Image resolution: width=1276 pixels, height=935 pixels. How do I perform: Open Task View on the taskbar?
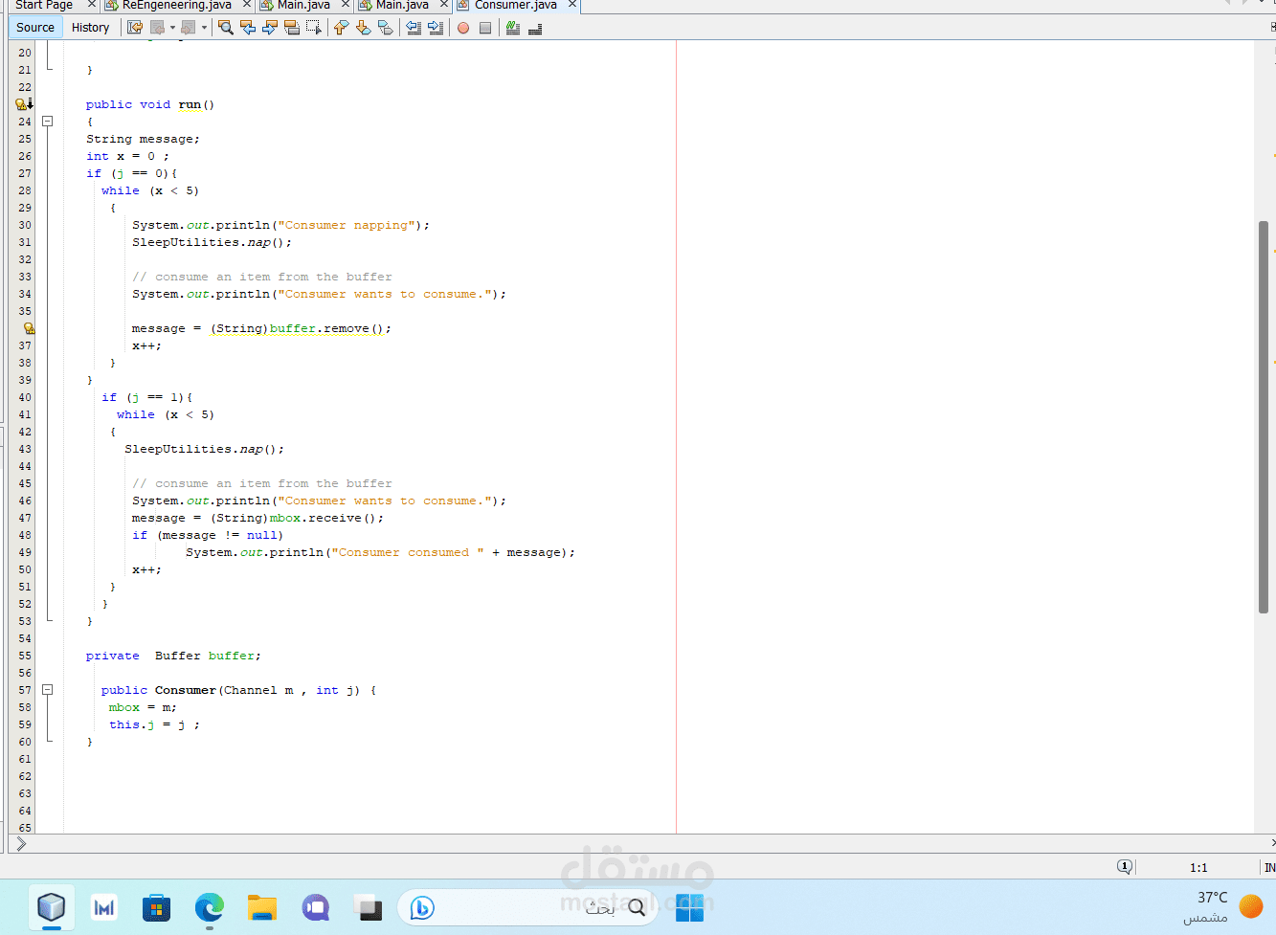coord(368,907)
